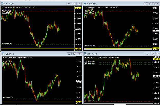Click the yellow 0.96678 price tag on AUDCAD
Viewport: 160px width, 105px height.
pos(78,8)
